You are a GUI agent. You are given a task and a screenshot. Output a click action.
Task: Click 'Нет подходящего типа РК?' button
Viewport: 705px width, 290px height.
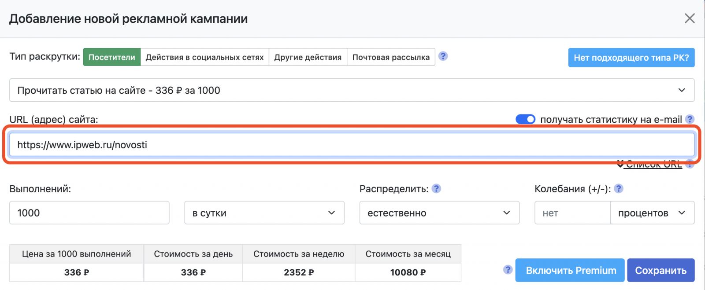pos(631,58)
